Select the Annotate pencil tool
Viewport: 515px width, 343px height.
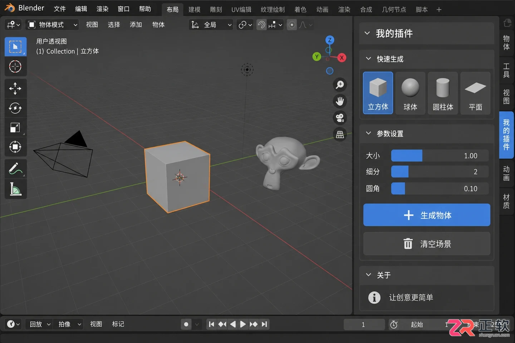pyautogui.click(x=15, y=169)
